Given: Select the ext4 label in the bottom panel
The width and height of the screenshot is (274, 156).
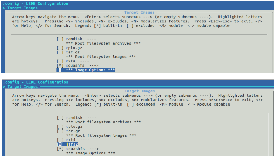Looking at the screenshot, I should [70, 140].
